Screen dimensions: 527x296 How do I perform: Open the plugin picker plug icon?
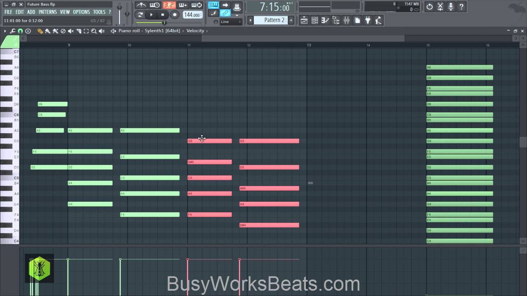(x=368, y=20)
